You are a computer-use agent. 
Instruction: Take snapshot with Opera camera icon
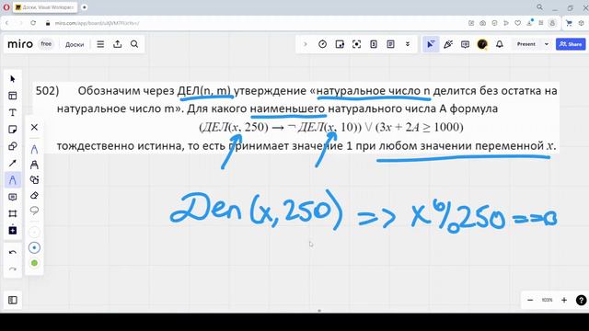[482, 23]
